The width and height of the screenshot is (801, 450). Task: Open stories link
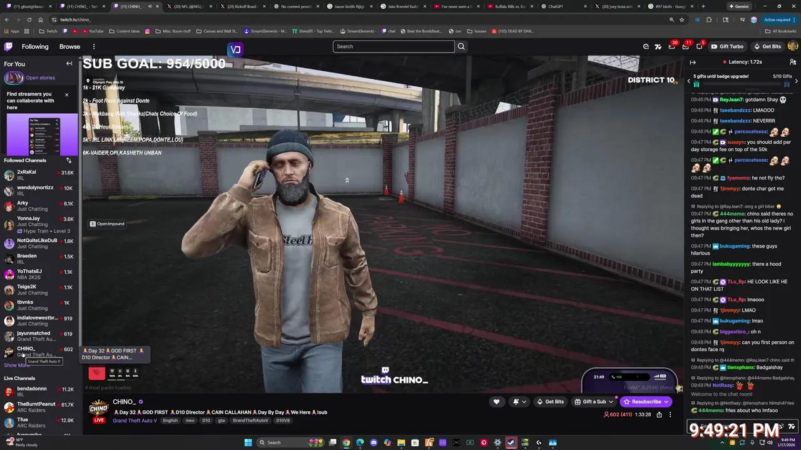tap(40, 77)
